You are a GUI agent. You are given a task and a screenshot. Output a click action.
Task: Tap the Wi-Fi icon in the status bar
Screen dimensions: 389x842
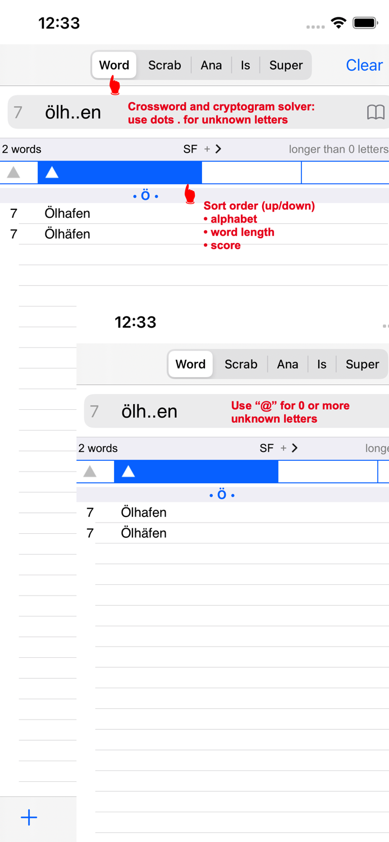point(337,22)
